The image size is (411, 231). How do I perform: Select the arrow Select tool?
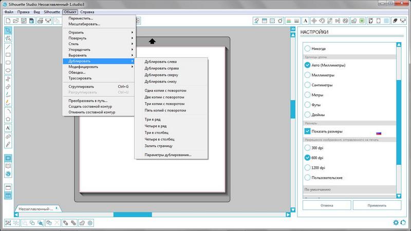click(x=8, y=31)
